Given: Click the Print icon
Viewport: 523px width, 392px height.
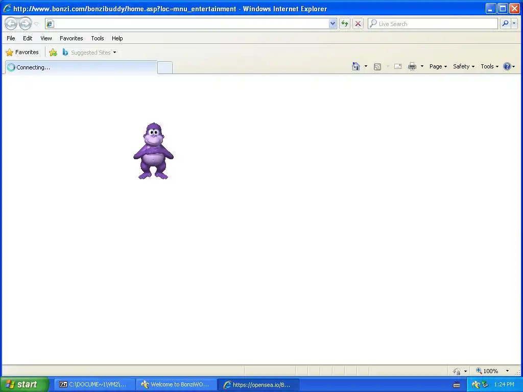Looking at the screenshot, I should 412,66.
